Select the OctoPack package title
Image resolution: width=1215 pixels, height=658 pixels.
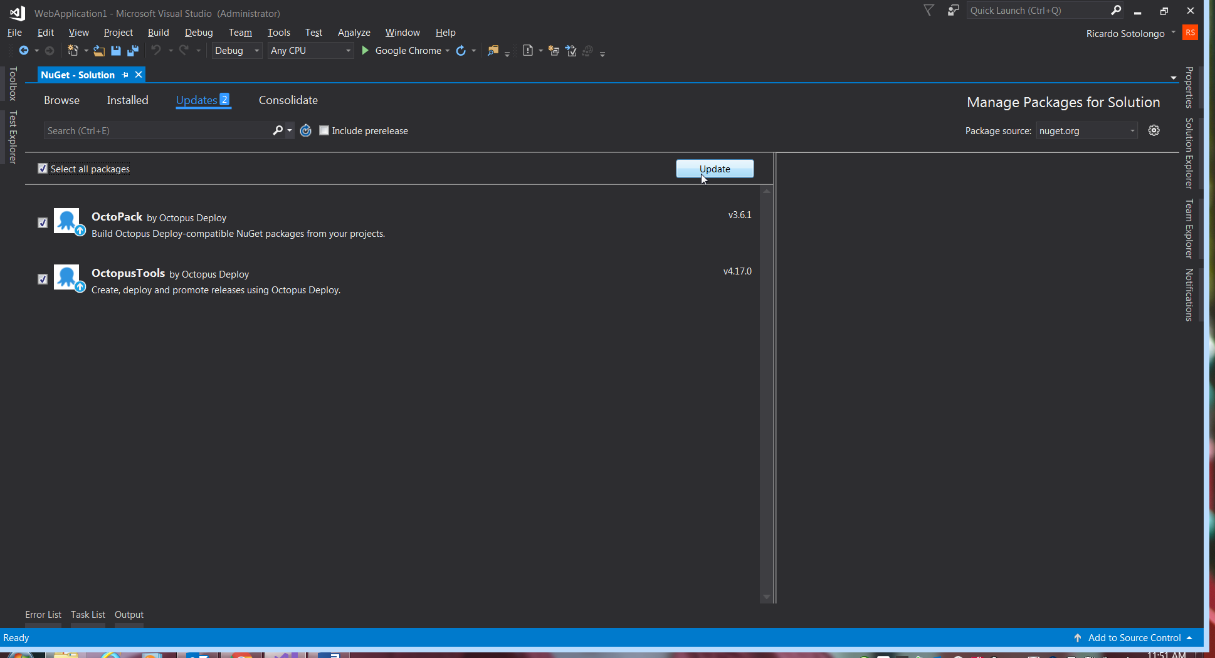pyautogui.click(x=117, y=217)
